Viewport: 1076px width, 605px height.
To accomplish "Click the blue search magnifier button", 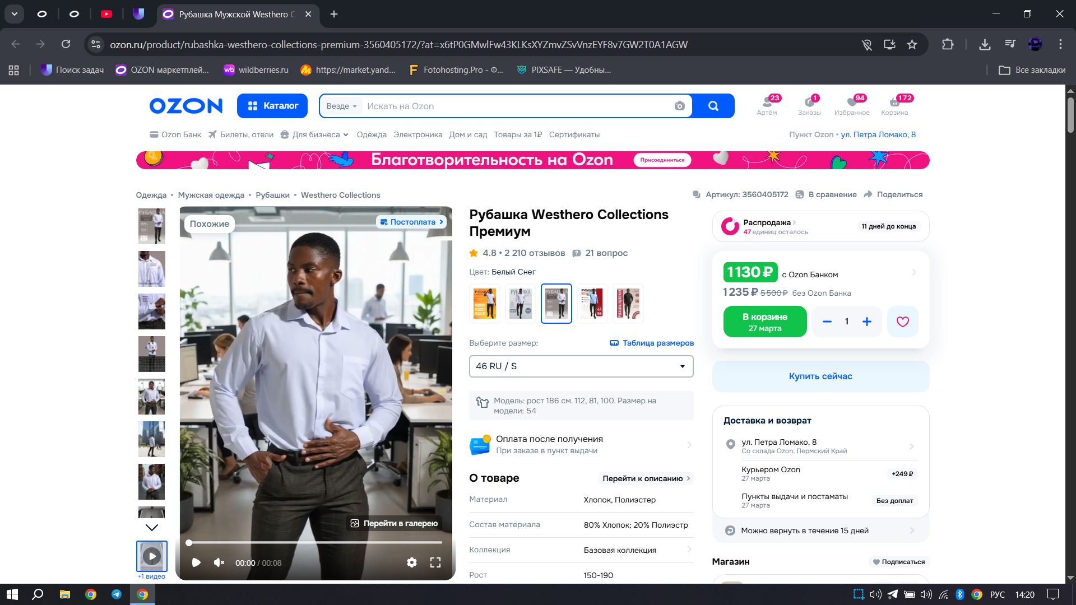I will point(713,106).
